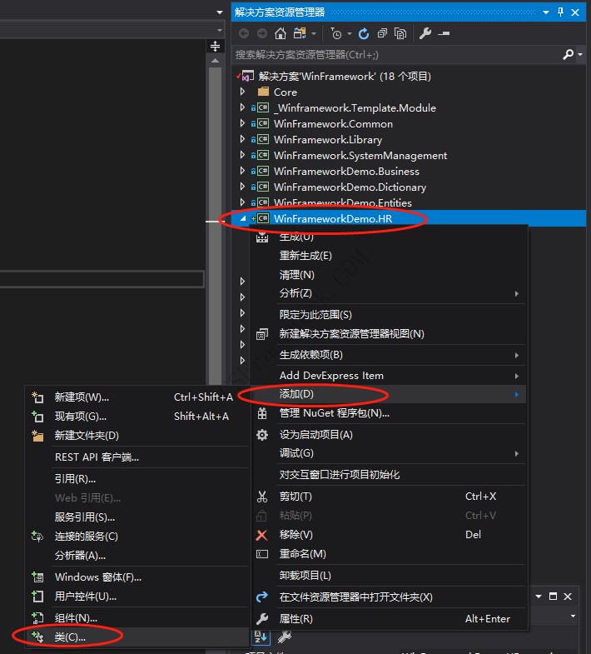Toggle auto-hide pin on Solution Explorer
The height and width of the screenshot is (654, 591).
pos(560,12)
